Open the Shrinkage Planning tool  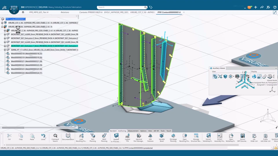click(173, 136)
